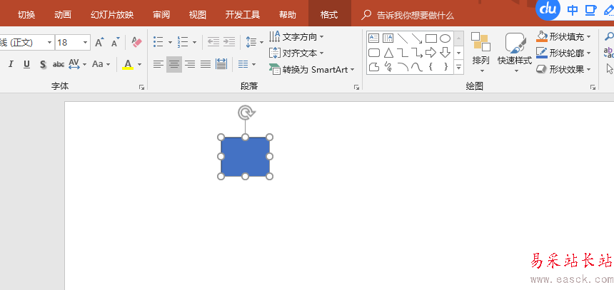Screen dimensions: 614x290
Task: Open the 文字方向 text direction menu
Action: pos(297,37)
